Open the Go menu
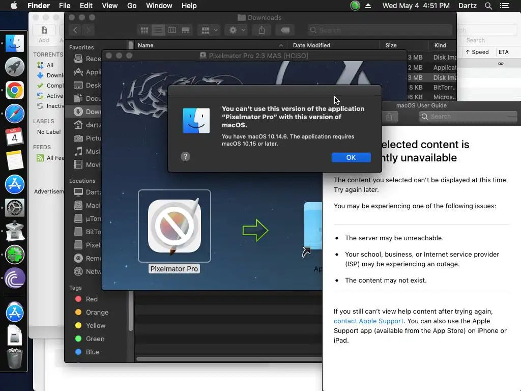This screenshot has width=521, height=391. pos(132,6)
